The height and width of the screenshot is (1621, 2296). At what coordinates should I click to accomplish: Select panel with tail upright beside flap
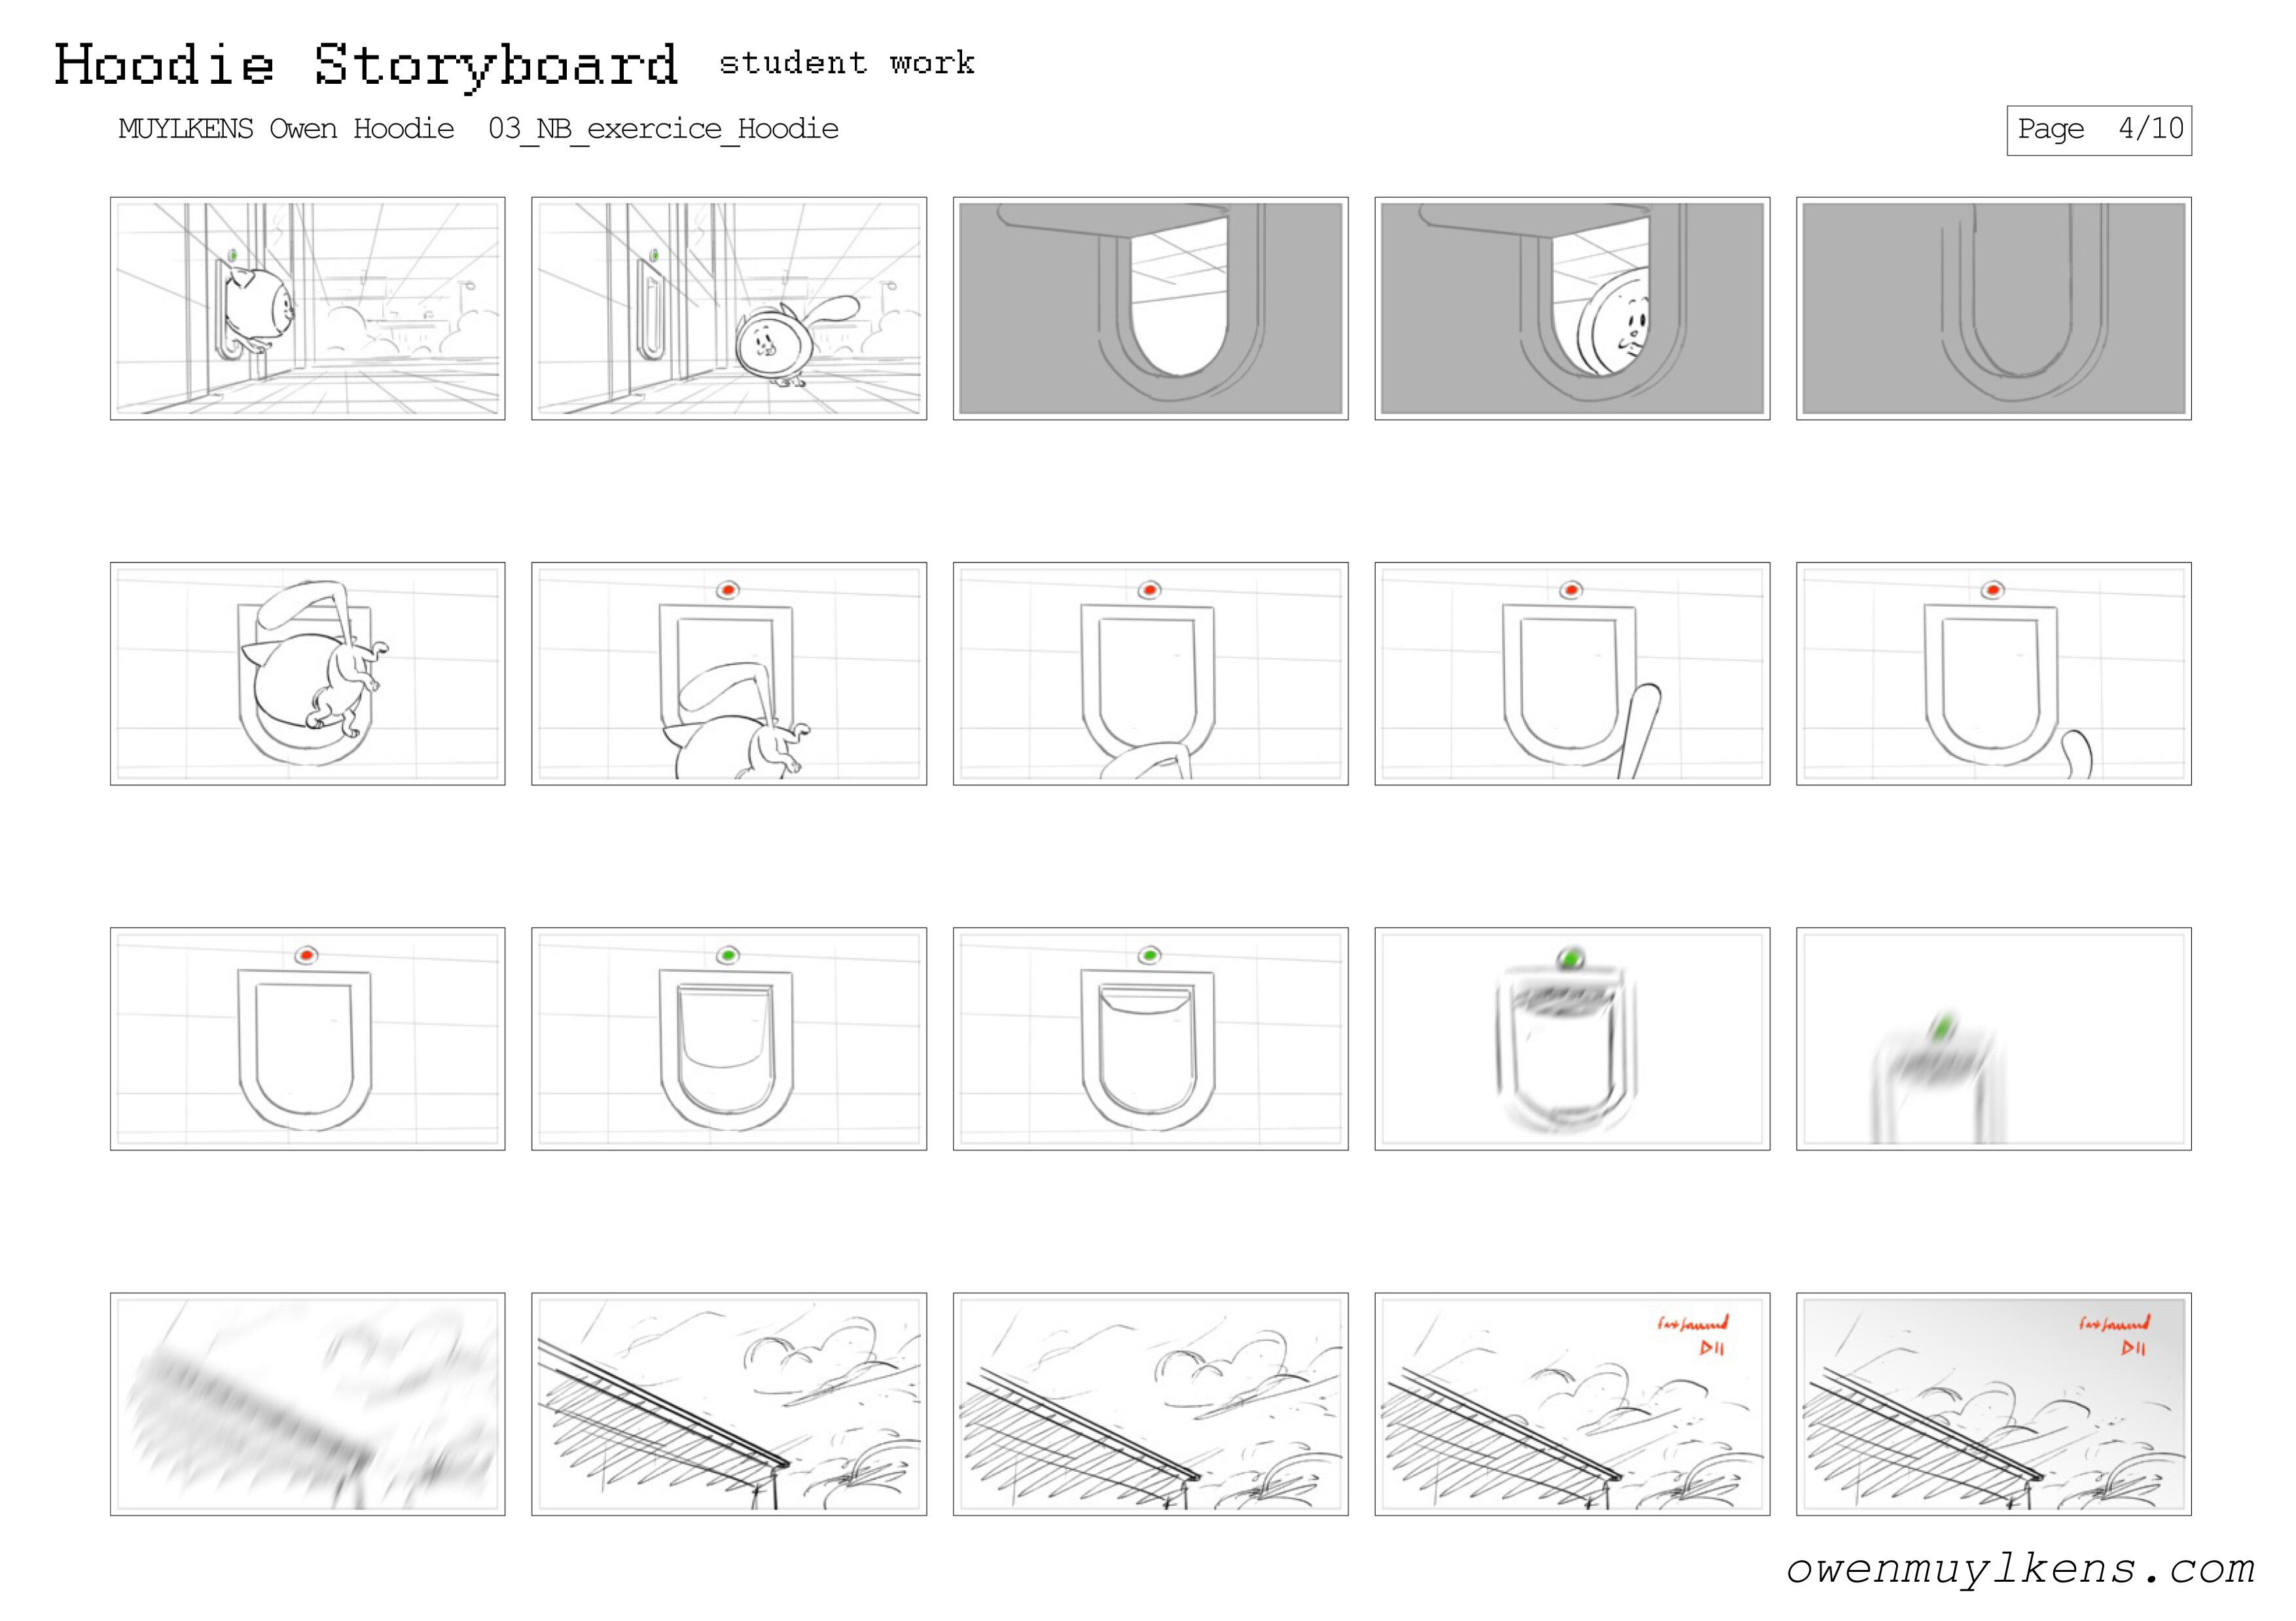point(1572,673)
